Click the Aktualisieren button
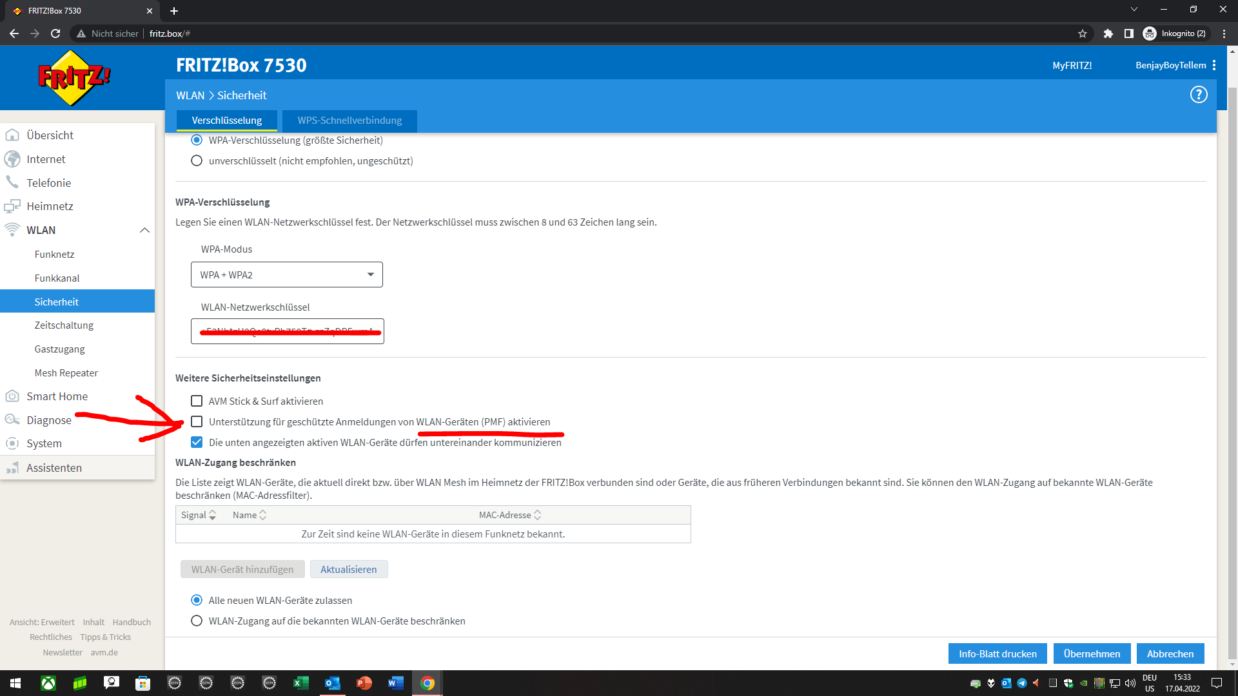 click(348, 569)
